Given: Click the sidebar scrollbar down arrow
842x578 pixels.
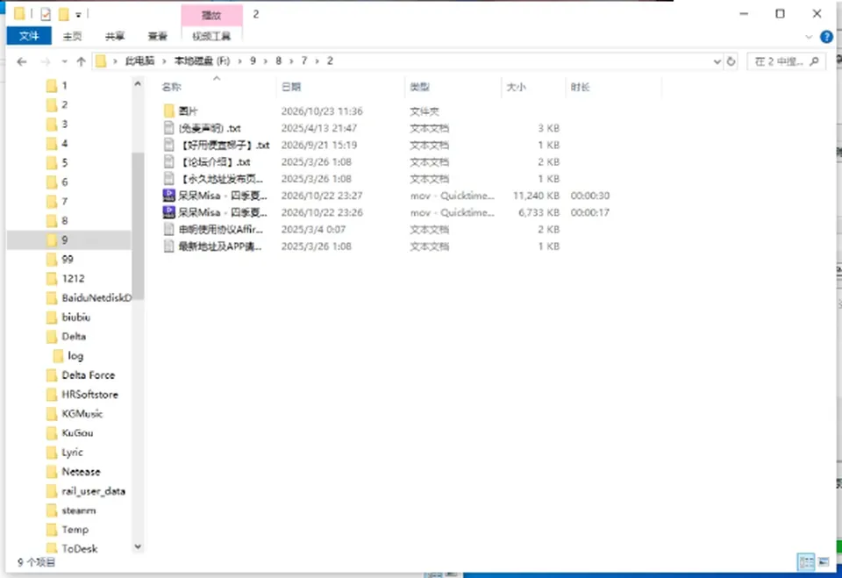Looking at the screenshot, I should pyautogui.click(x=138, y=546).
